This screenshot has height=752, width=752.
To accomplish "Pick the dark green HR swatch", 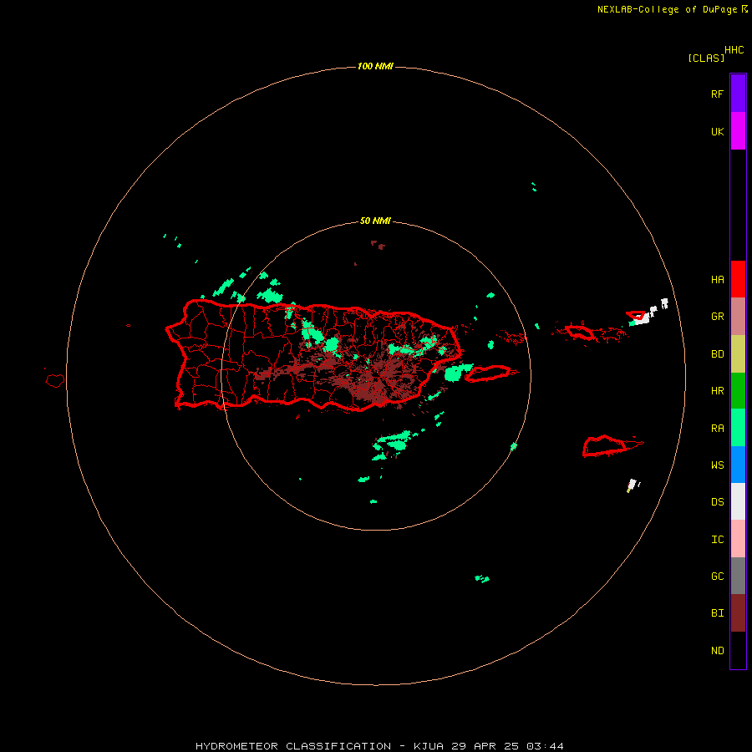I will point(738,391).
